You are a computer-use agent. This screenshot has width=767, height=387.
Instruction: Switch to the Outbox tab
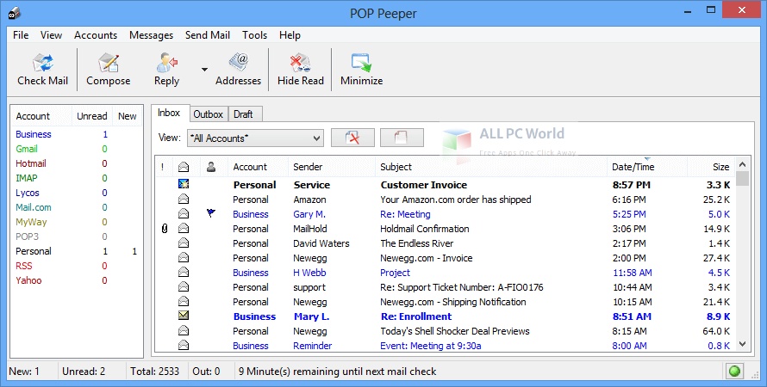coord(208,114)
